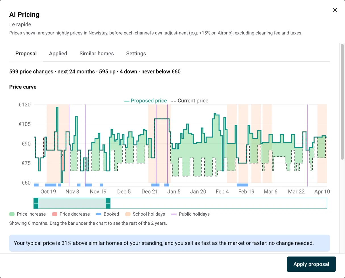The image size is (345, 278).
Task: Toggle Proposed price series in chart legend
Action: tap(145, 101)
